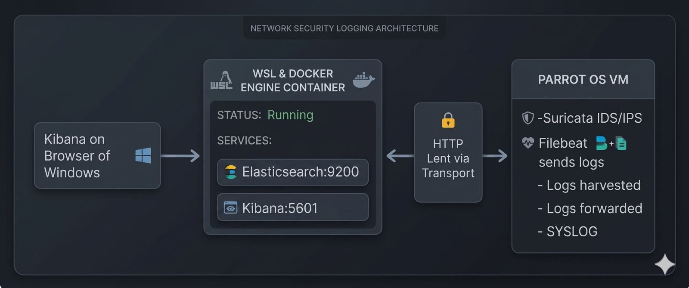Click the Kibana on Browser of Windows card
The width and height of the screenshot is (689, 288).
coord(97,155)
